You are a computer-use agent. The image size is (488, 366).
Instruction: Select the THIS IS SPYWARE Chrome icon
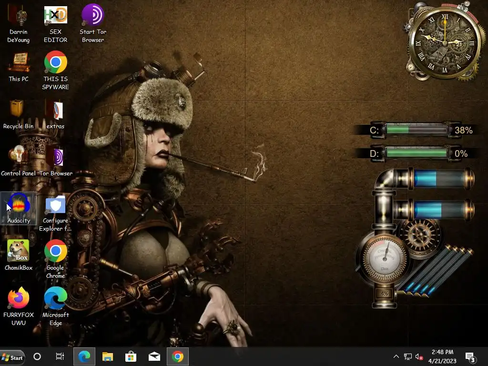tap(55, 71)
